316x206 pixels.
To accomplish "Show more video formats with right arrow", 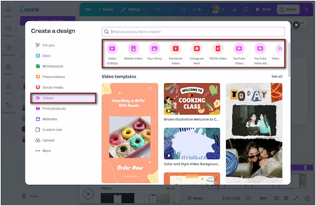I will tap(281, 48).
